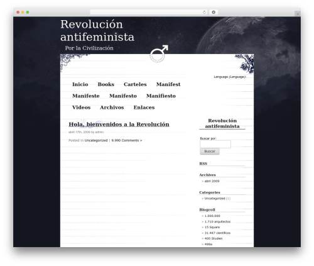The height and width of the screenshot is (266, 314).
Task: Open the Videos menu item
Action: point(81,108)
